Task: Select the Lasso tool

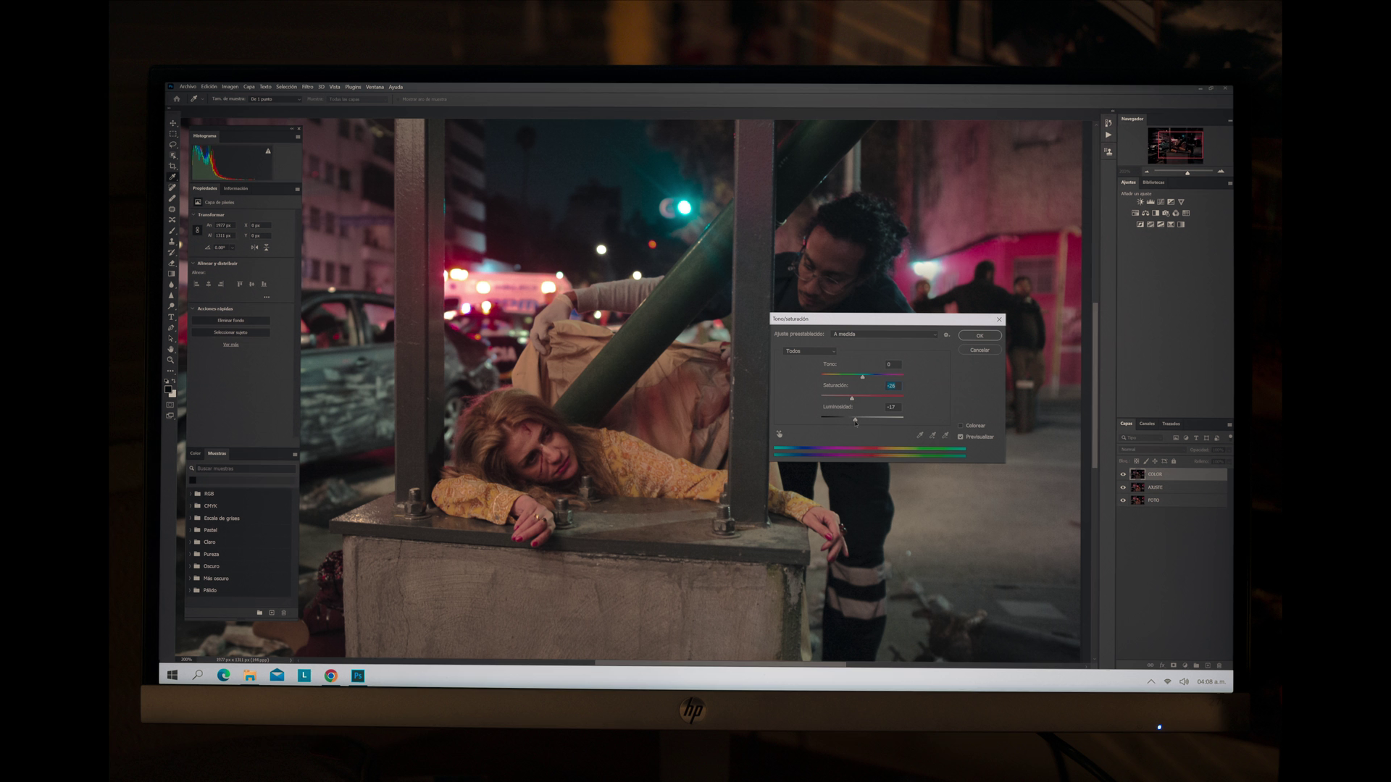Action: tap(172, 145)
